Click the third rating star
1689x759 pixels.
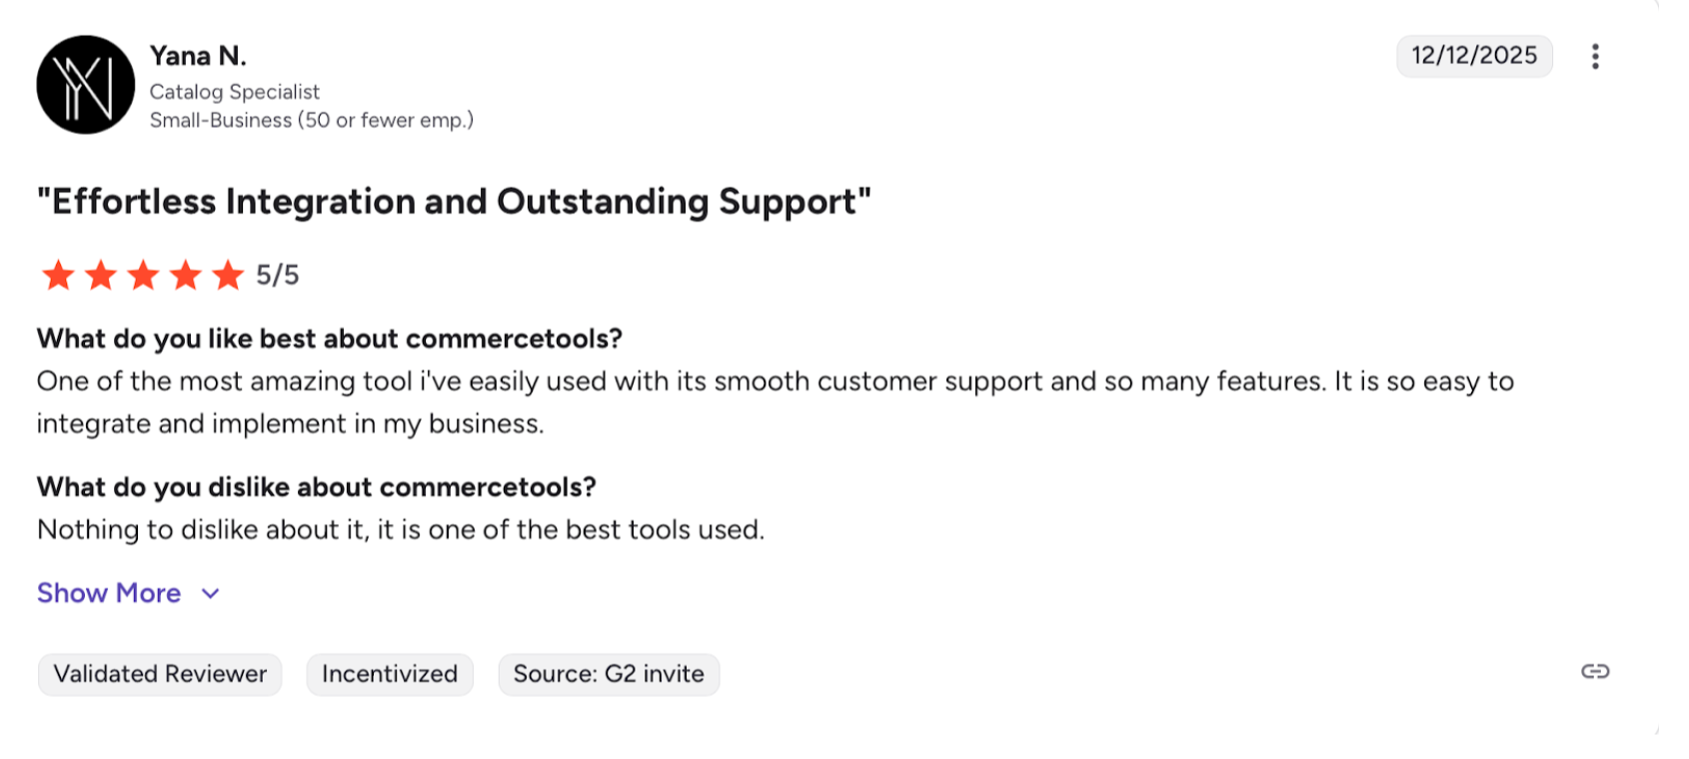[x=143, y=275]
